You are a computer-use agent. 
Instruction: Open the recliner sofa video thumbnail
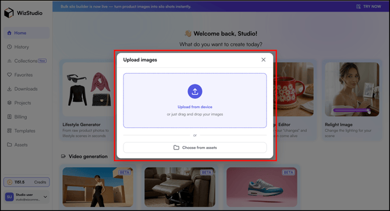point(180,187)
